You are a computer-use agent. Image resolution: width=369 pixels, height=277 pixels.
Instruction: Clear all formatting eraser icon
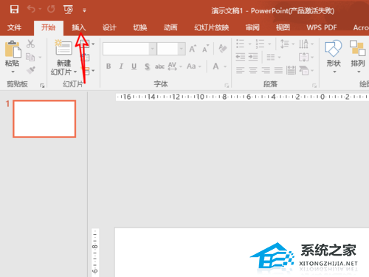point(223,49)
